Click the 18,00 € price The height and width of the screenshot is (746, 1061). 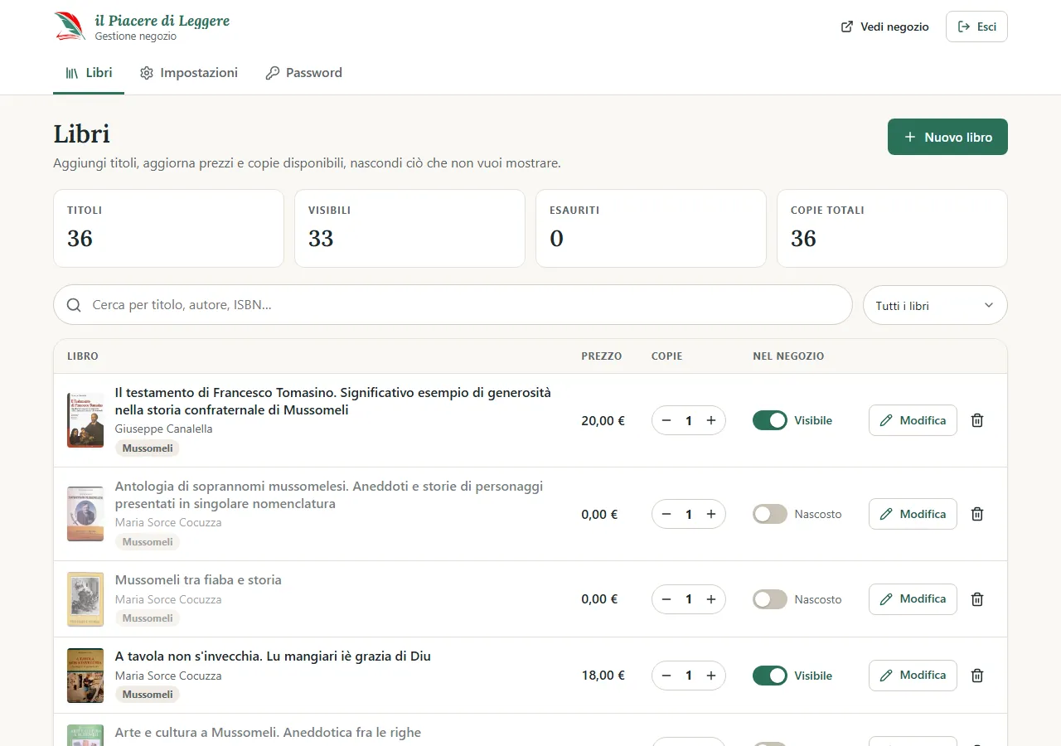click(x=603, y=676)
